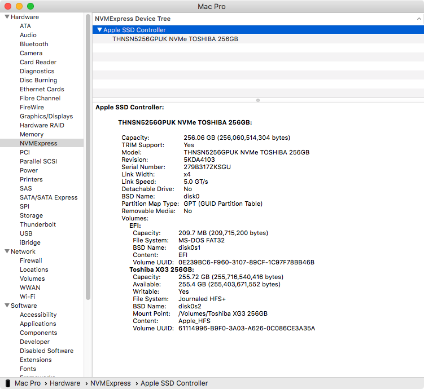The width and height of the screenshot is (424, 389).
Task: Collapse the Software section triangle
Action: point(7,306)
